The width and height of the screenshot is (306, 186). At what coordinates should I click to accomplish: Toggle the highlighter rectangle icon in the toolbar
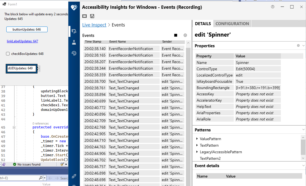coord(84,16)
